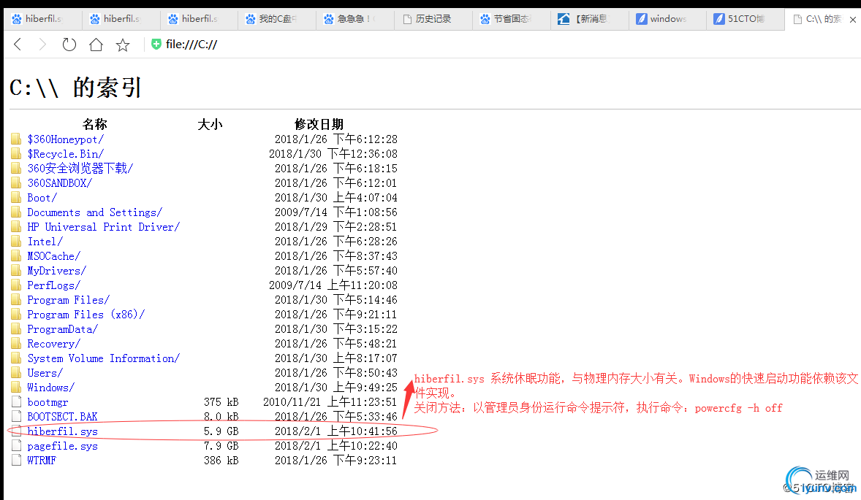The image size is (861, 500).
Task: Click folder icon beside Recovery/
Action: [17, 343]
